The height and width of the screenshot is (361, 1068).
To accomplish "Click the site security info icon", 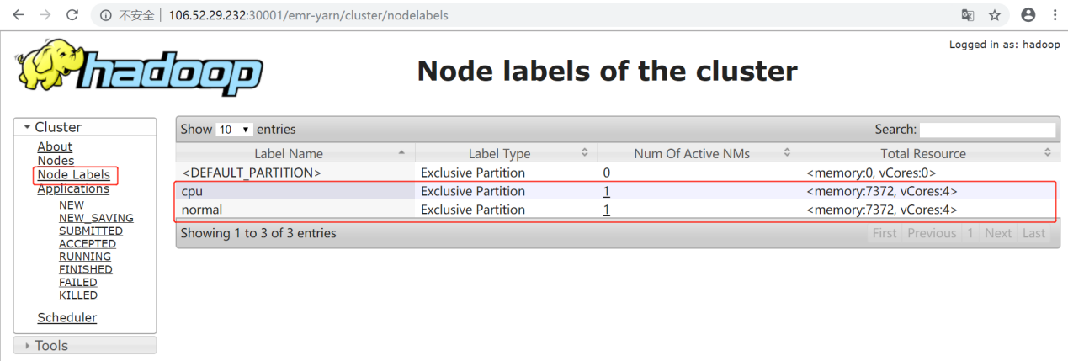I will click(106, 15).
